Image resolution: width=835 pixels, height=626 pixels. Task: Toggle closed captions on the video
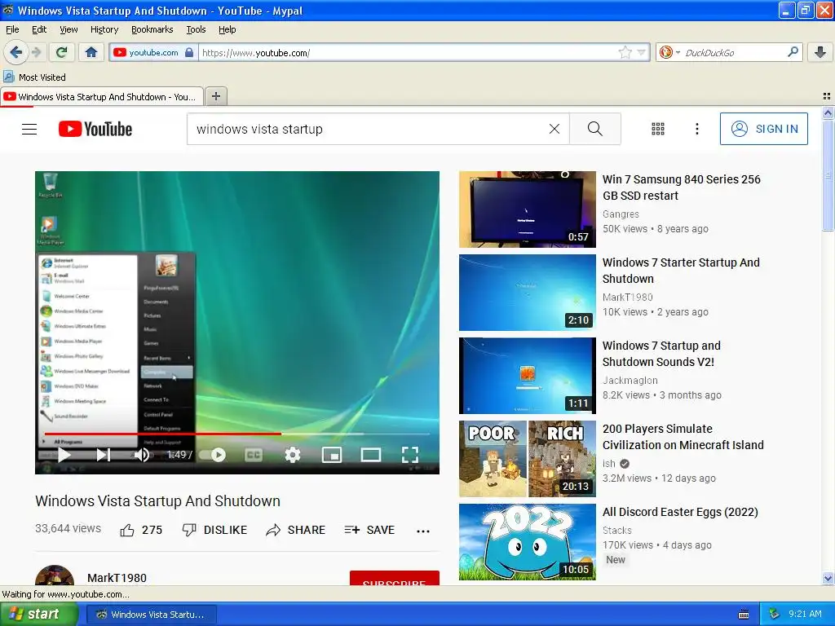(253, 455)
